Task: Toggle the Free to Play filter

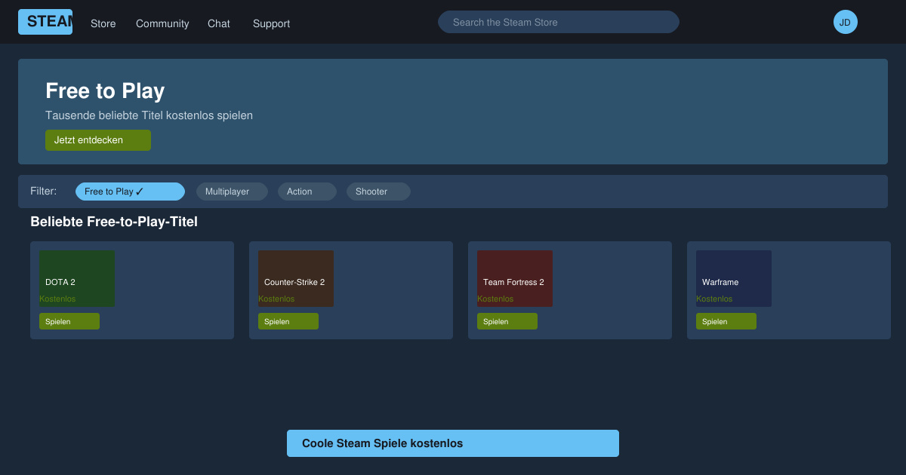Action: coord(130,192)
